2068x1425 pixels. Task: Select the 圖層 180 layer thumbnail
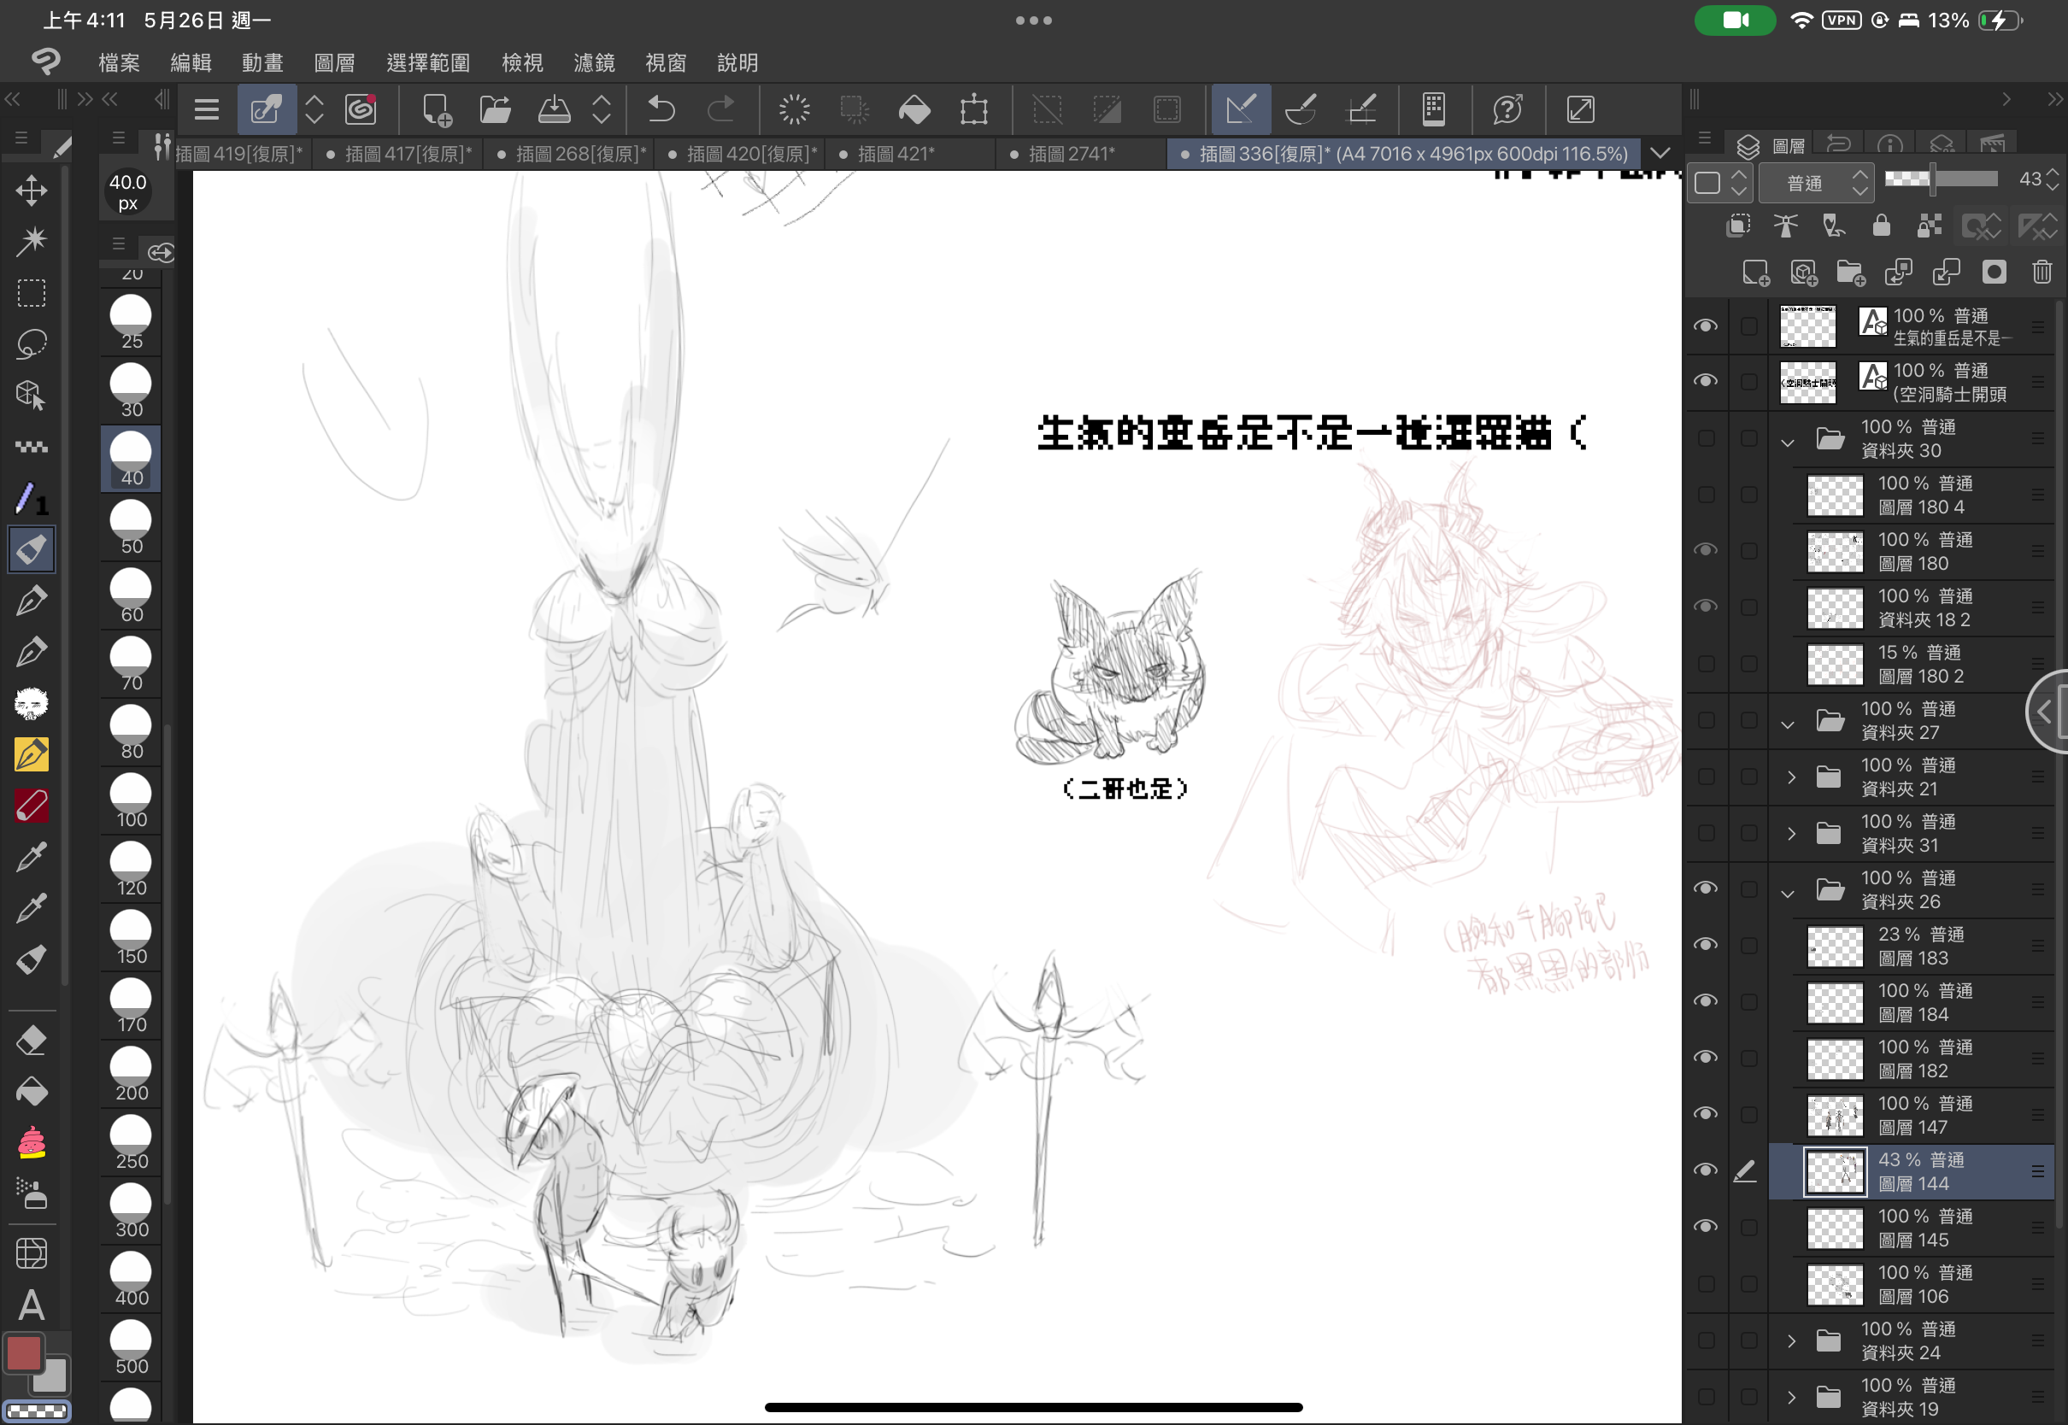point(1835,552)
